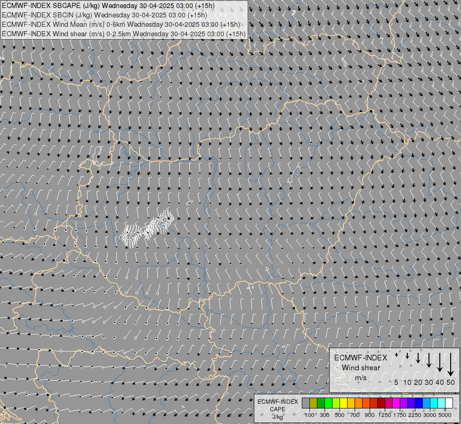Click the 1250 value on CAPE scale
Screen dimensions: 461x424
(x=385, y=415)
